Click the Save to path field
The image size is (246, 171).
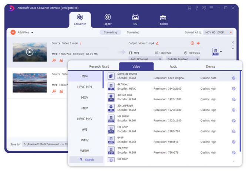click(45, 144)
